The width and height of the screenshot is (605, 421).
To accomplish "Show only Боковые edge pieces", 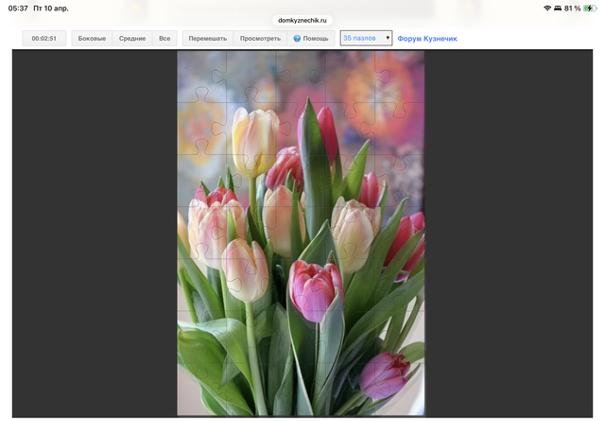I will (92, 39).
